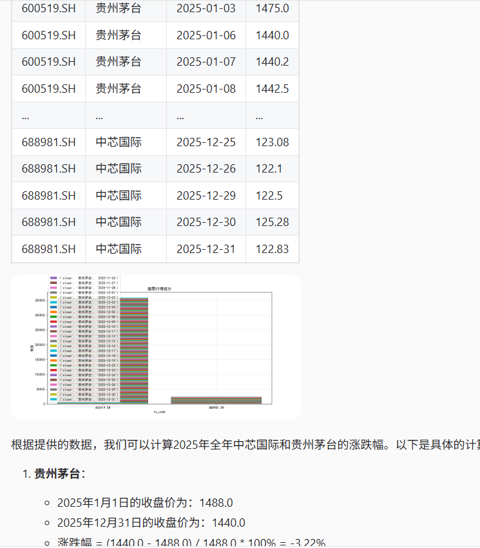The width and height of the screenshot is (480, 548).
Task: Select 688981.SH in the 2025-12-25 row
Action: [x=48, y=142]
